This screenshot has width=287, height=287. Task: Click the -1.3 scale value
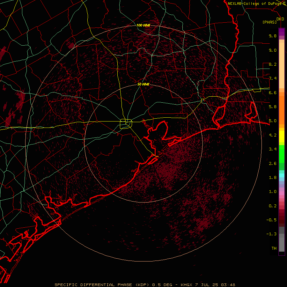point(271,234)
